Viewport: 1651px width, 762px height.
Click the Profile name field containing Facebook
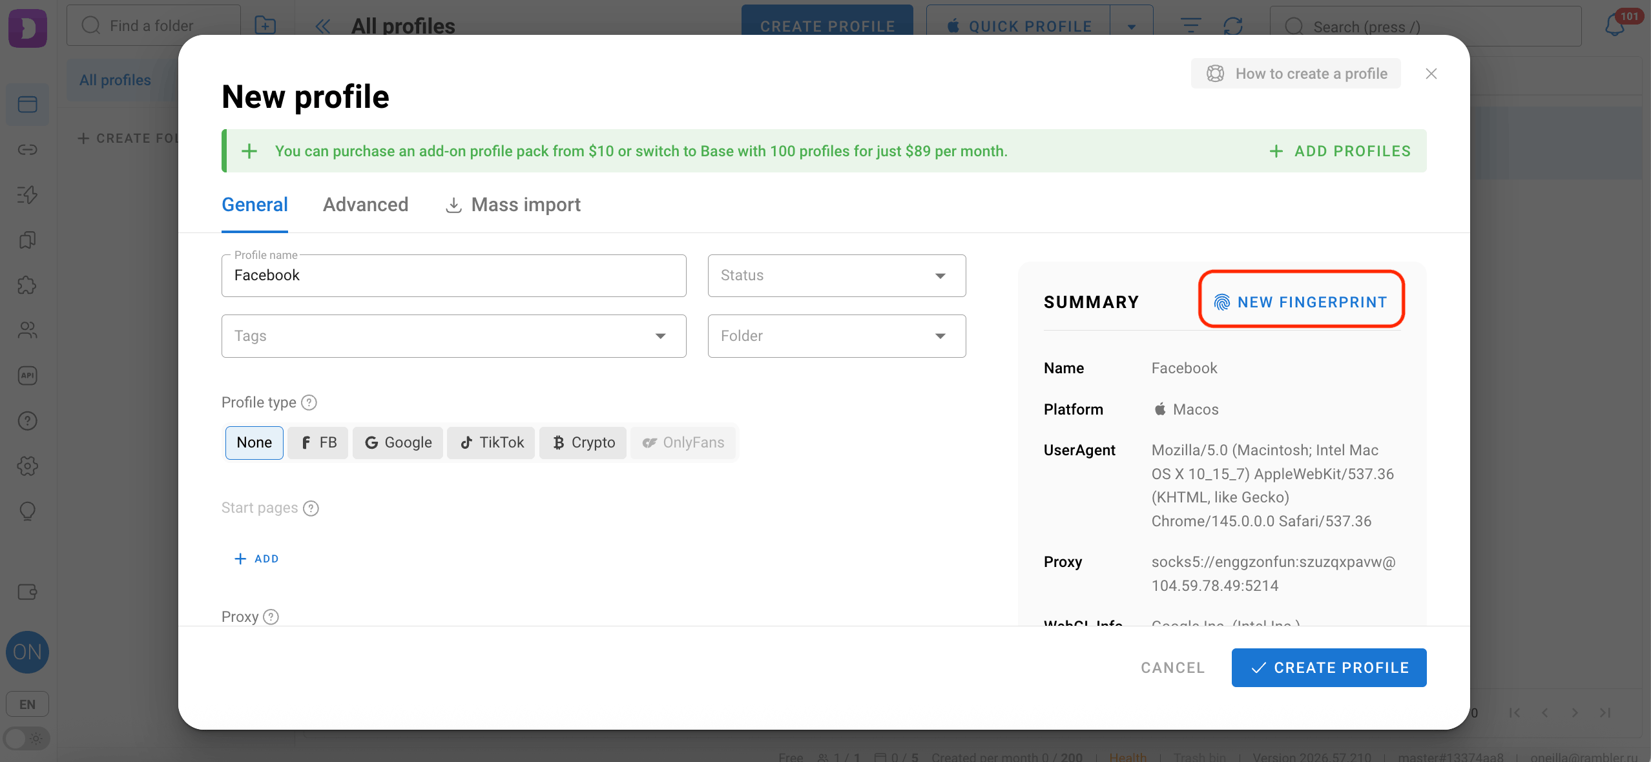point(453,275)
